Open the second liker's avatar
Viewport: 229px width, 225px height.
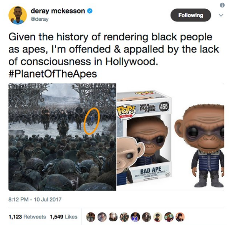(x=102, y=217)
